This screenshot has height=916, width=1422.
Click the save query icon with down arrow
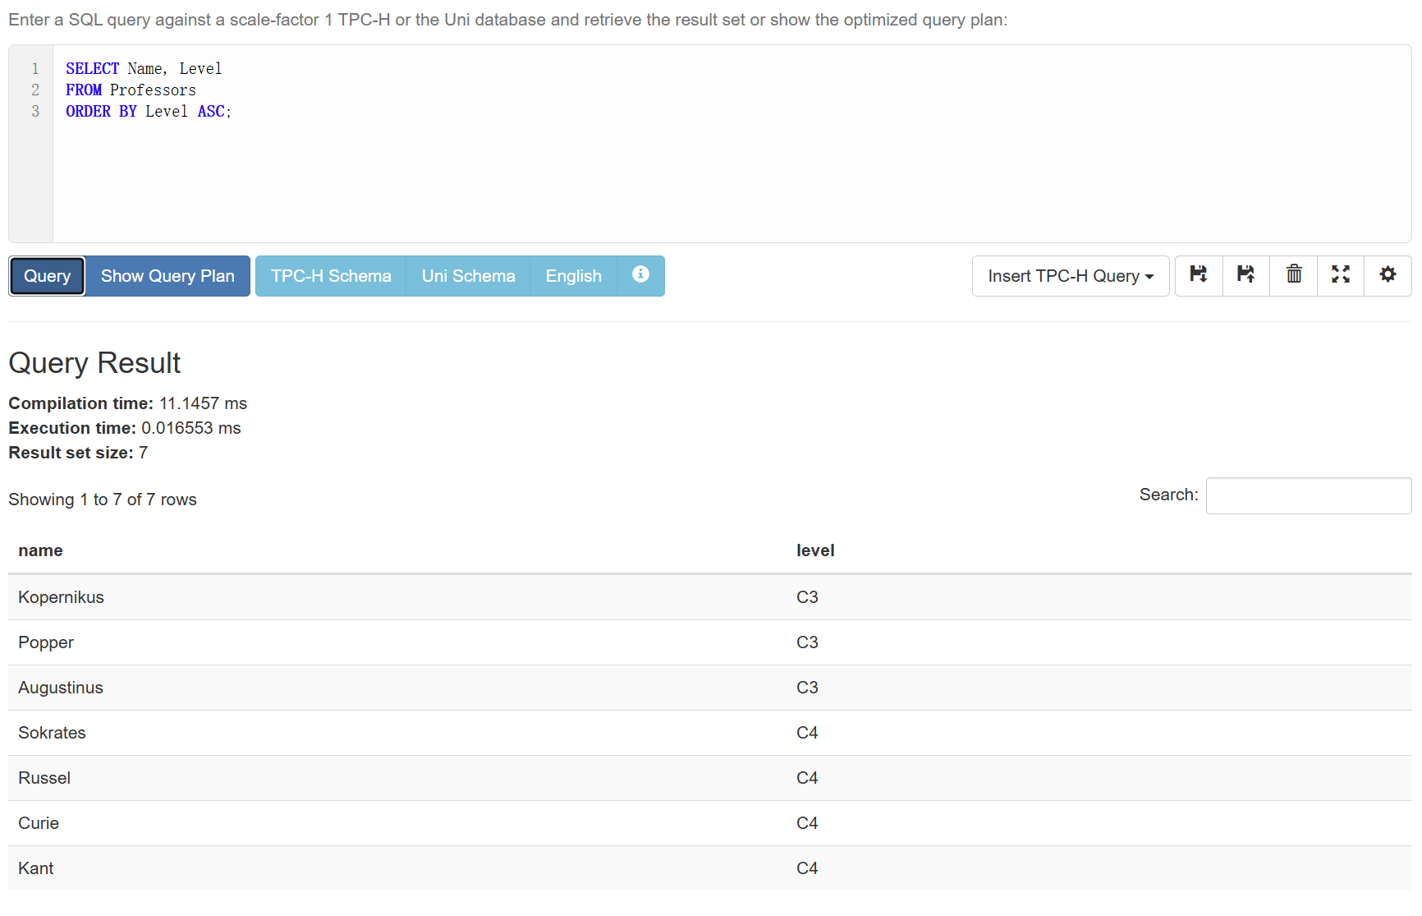(1199, 275)
